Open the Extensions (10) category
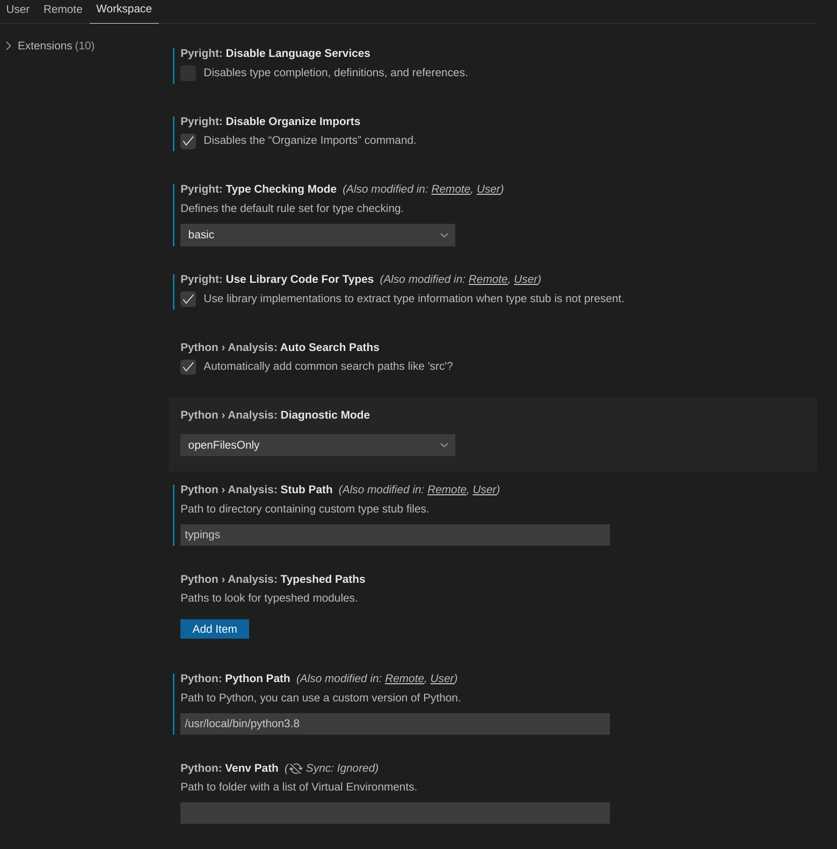Image resolution: width=837 pixels, height=849 pixels. (56, 46)
